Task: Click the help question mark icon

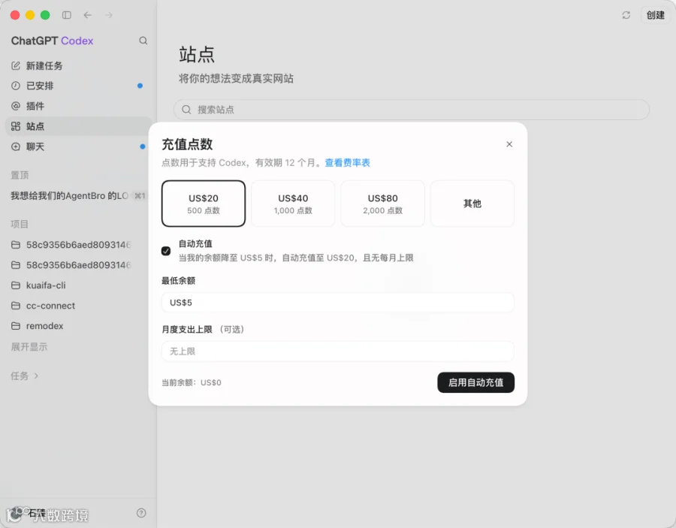Action: tap(141, 513)
